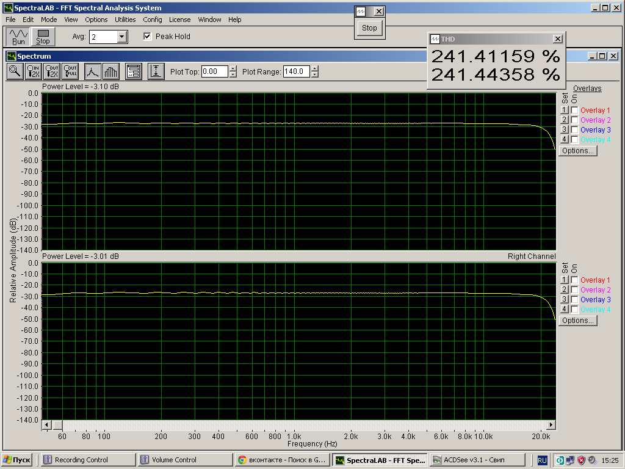This screenshot has height=469, width=625.
Task: Enable Overlay 1 in the top plot
Action: (x=574, y=111)
